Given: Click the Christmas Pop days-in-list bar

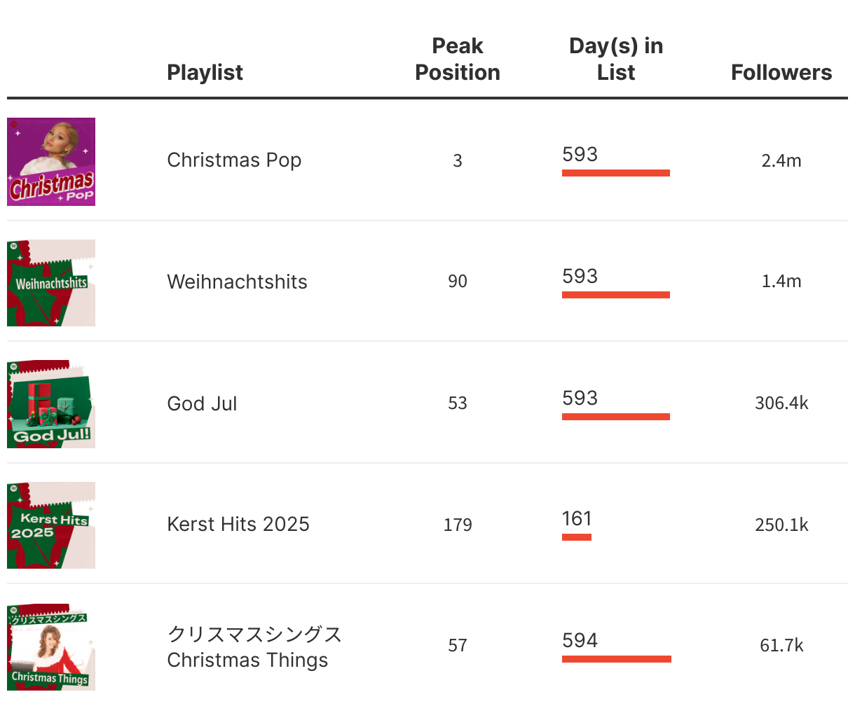Looking at the screenshot, I should click(x=615, y=173).
